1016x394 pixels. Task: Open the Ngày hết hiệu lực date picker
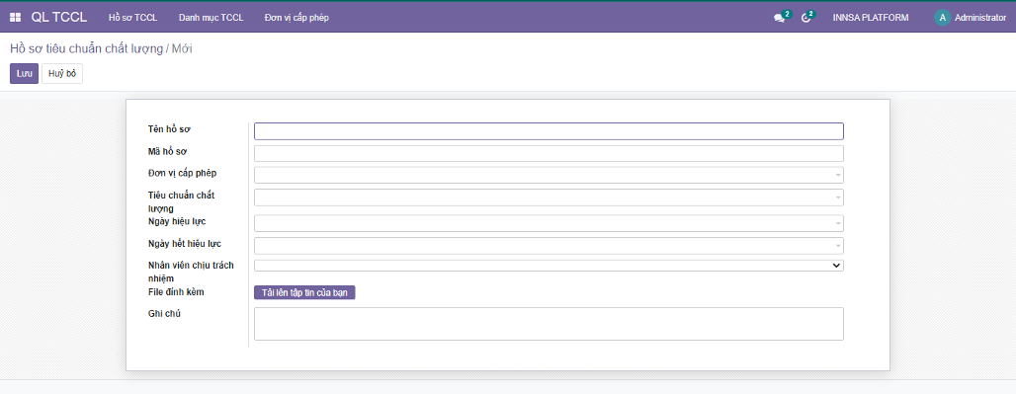549,246
